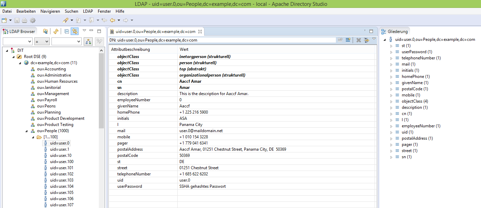Minimize the LDAP Browser panel
The width and height of the screenshot is (481, 208).
coord(91,31)
